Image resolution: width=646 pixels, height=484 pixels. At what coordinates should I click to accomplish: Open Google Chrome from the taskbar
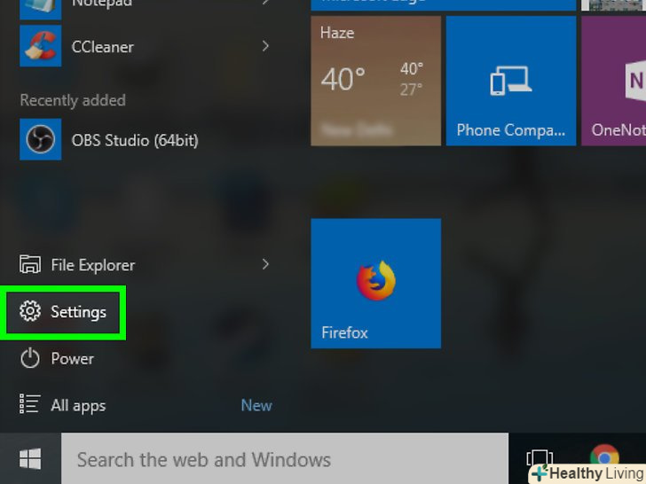[x=604, y=457]
